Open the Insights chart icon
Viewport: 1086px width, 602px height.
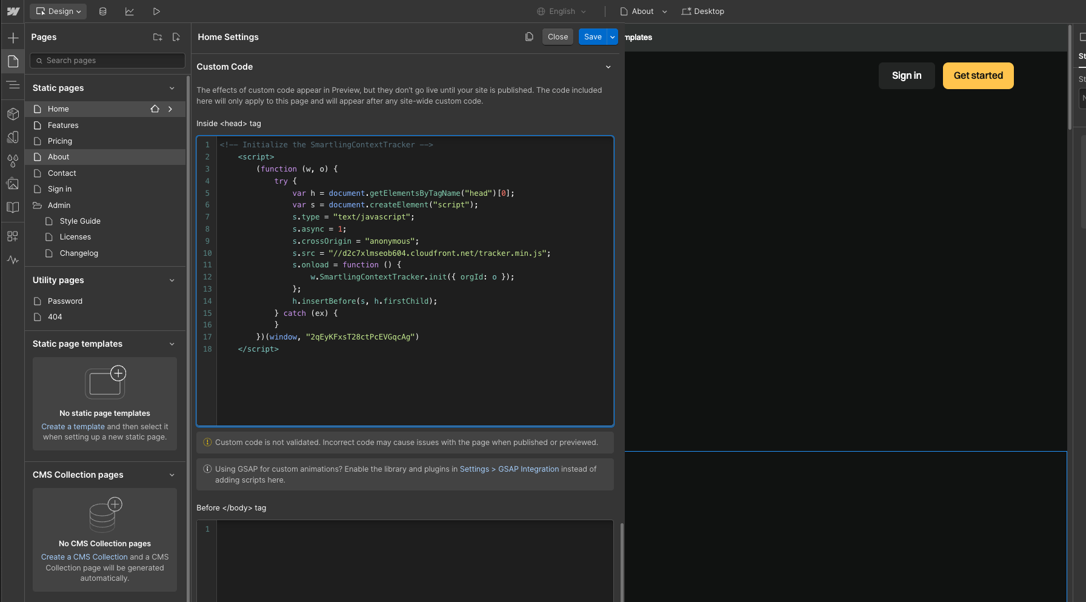[x=130, y=12]
